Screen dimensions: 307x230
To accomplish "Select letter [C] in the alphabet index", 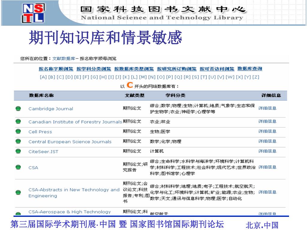I will click(60, 77).
